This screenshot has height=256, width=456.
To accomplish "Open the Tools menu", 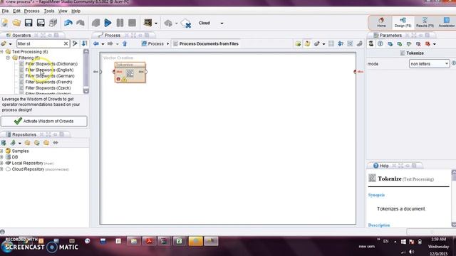I will [49, 11].
